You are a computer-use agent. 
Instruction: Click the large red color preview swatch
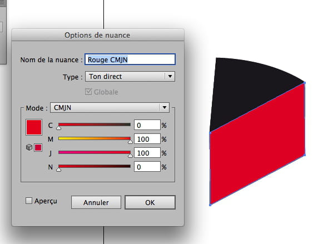click(34, 127)
